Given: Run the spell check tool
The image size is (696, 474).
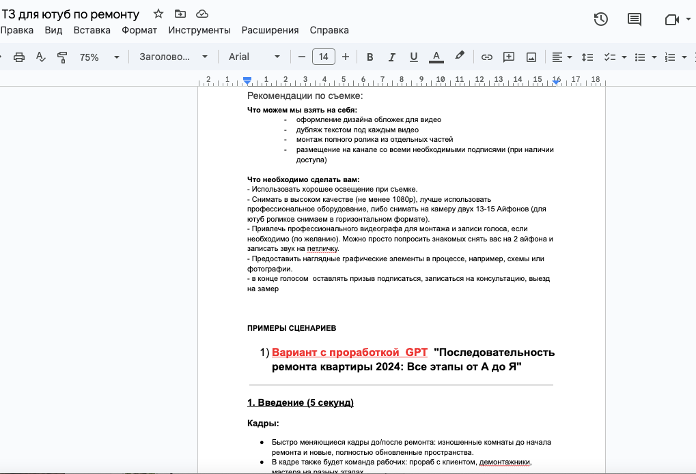Looking at the screenshot, I should pyautogui.click(x=40, y=57).
